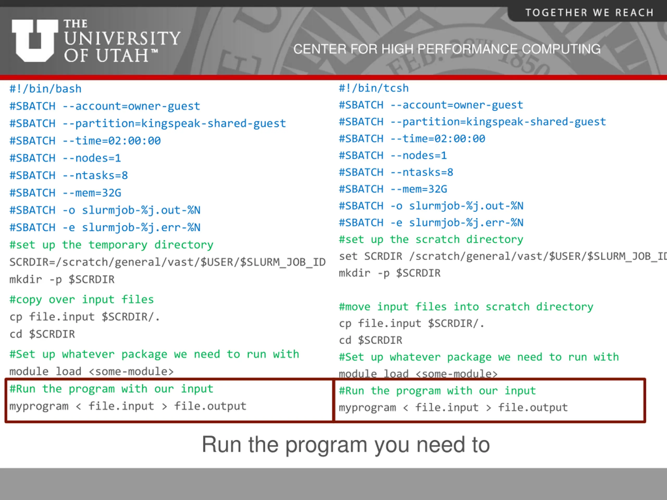Viewport: 667px width, 500px height.
Task: Click the 'Run the program you need to' caption
Action: [345, 445]
